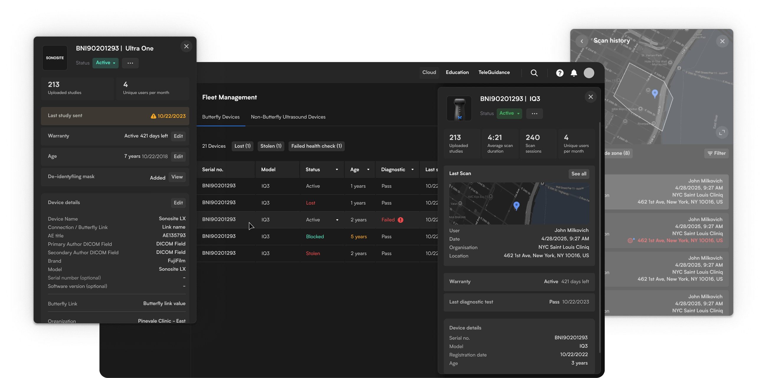Click the warning triangle next to 10/22/2023

(x=153, y=116)
